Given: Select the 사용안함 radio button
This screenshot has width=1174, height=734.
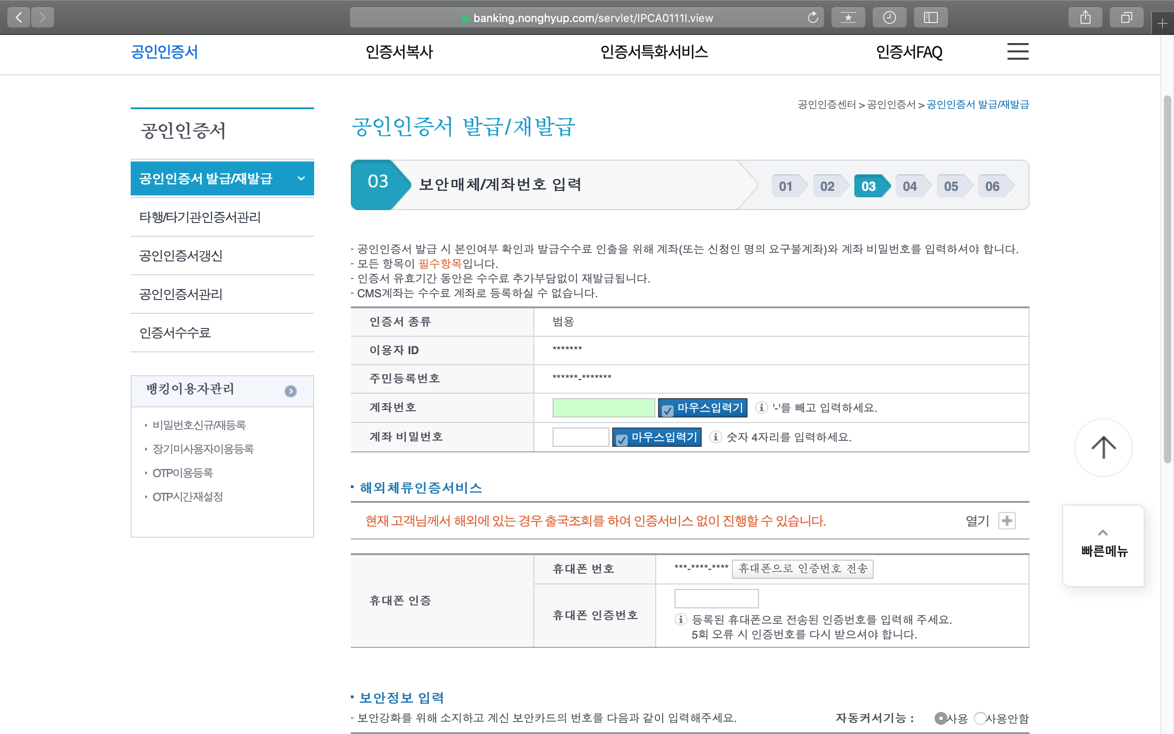Looking at the screenshot, I should (x=980, y=718).
